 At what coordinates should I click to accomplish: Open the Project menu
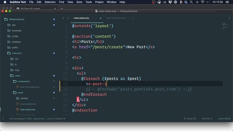pyautogui.click(x=99, y=2)
